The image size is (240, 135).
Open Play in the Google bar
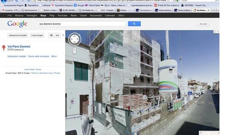(52, 16)
